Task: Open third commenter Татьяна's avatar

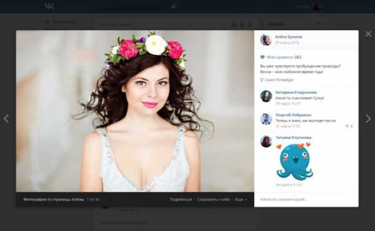Action: point(266,142)
